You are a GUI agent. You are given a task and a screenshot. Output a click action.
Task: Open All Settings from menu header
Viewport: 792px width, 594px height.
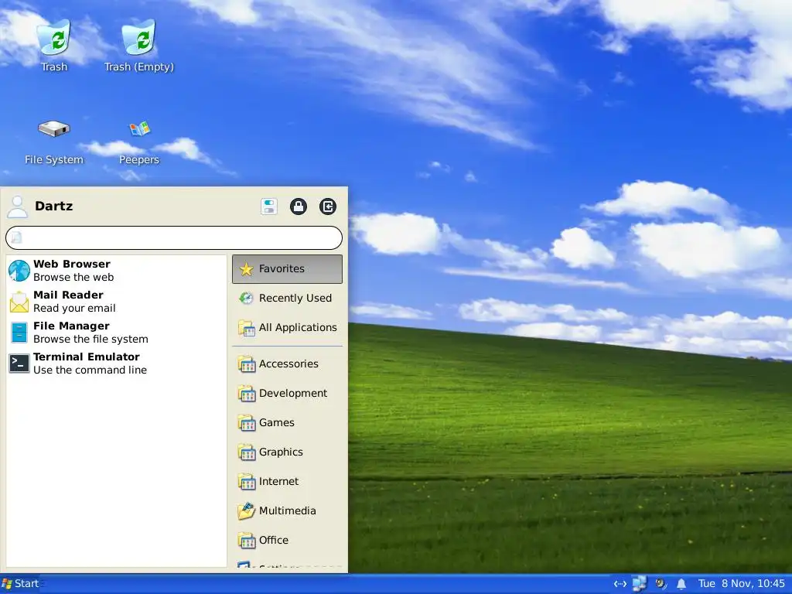[269, 207]
